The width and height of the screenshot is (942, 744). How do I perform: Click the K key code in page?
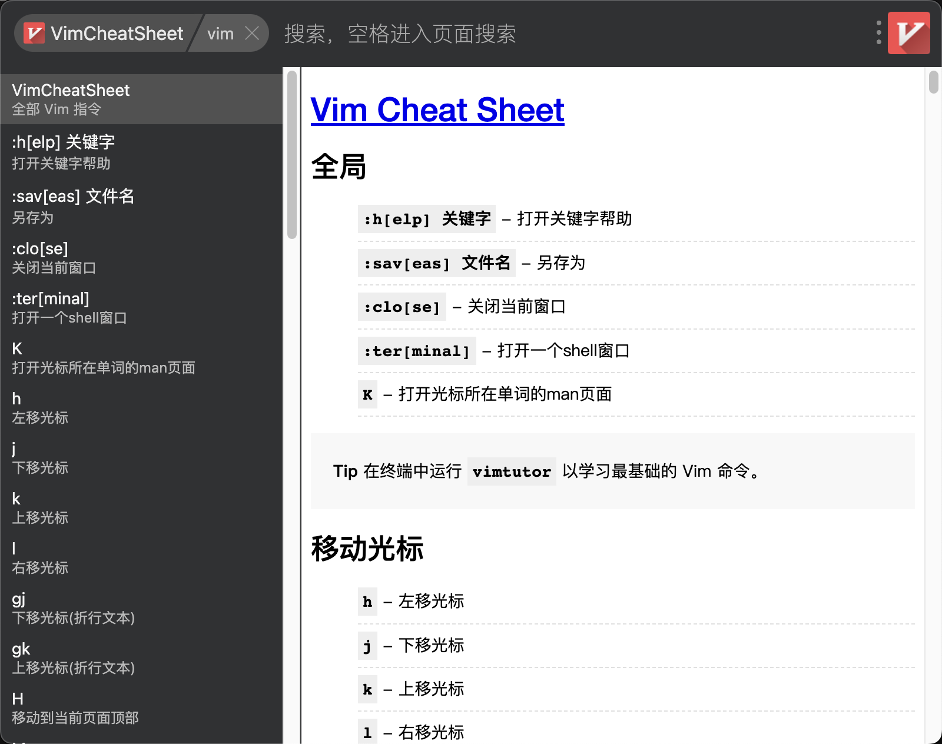[367, 394]
